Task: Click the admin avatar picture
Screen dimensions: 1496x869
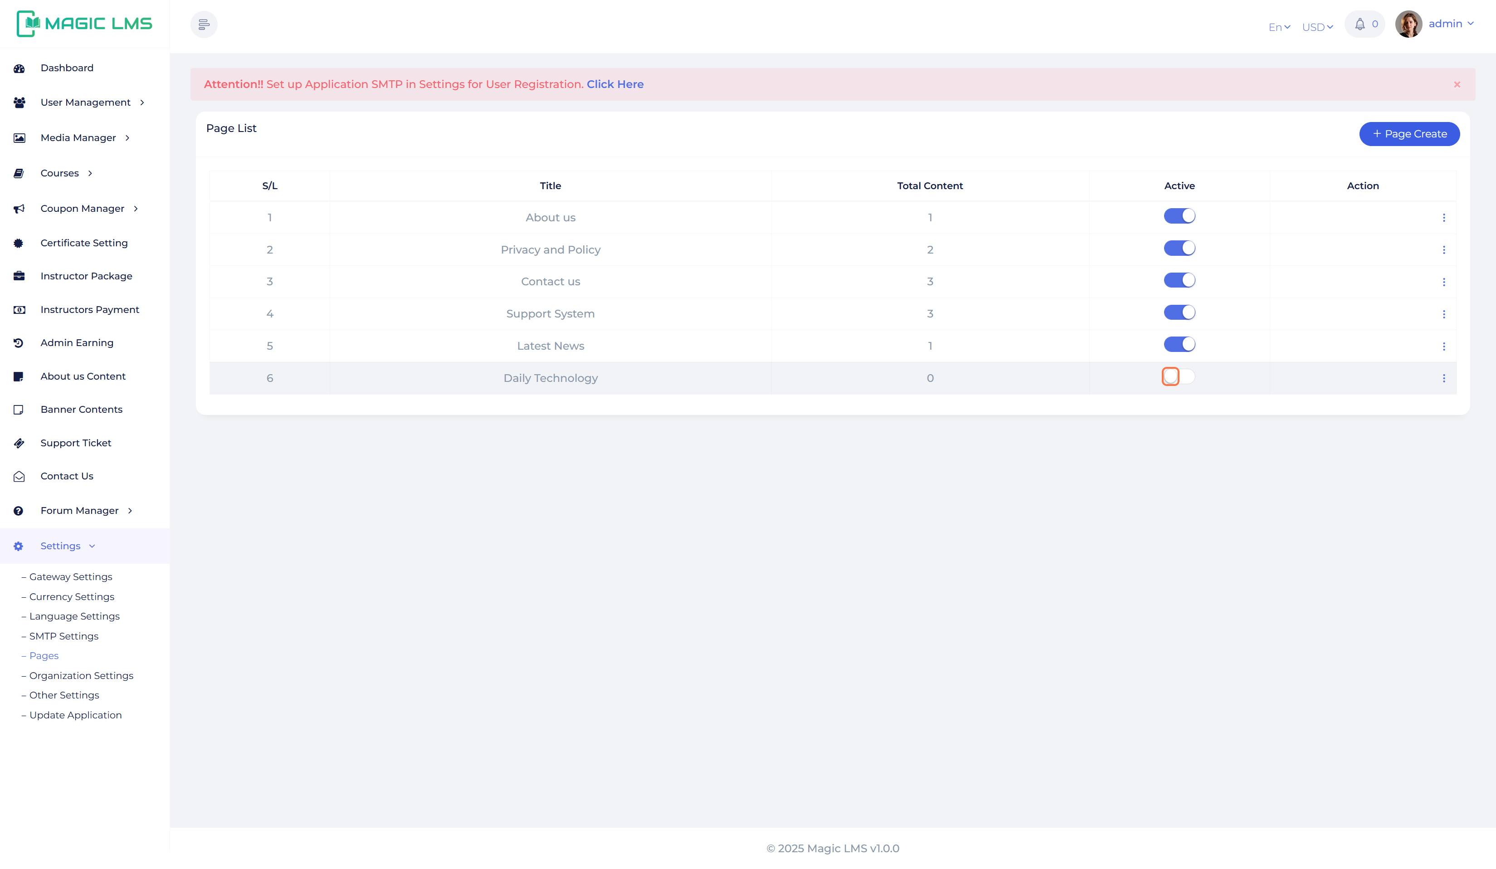Action: pyautogui.click(x=1409, y=24)
